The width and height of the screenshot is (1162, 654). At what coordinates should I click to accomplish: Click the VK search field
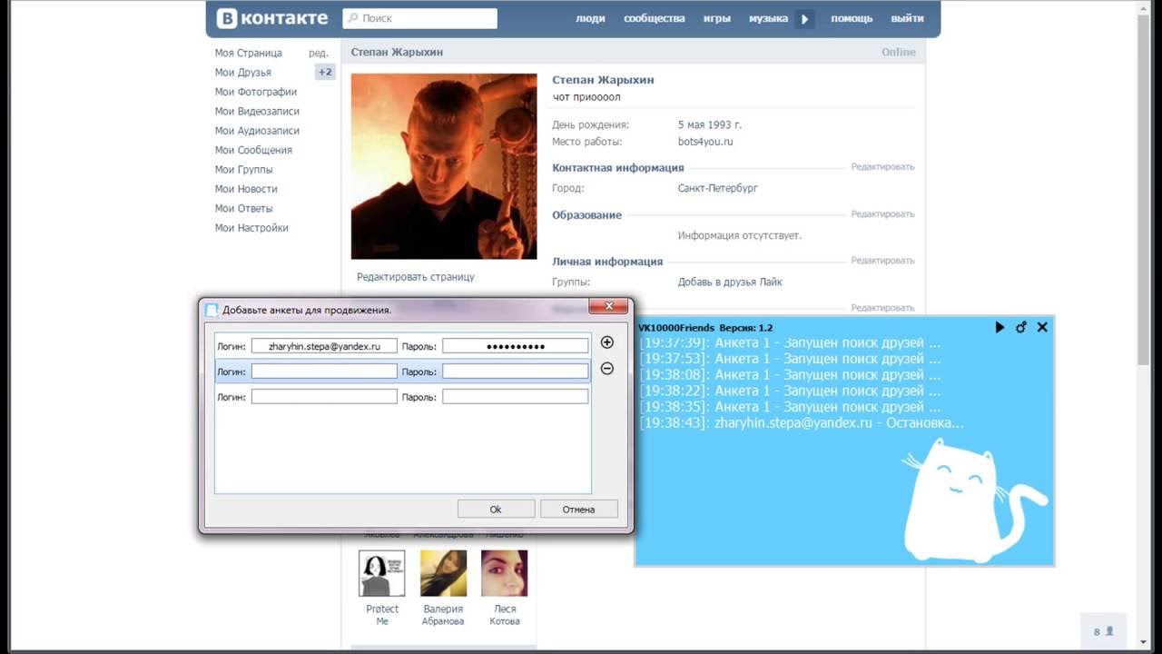pos(419,18)
